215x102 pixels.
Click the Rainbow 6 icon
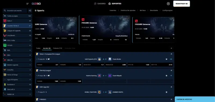click(x=5, y=85)
